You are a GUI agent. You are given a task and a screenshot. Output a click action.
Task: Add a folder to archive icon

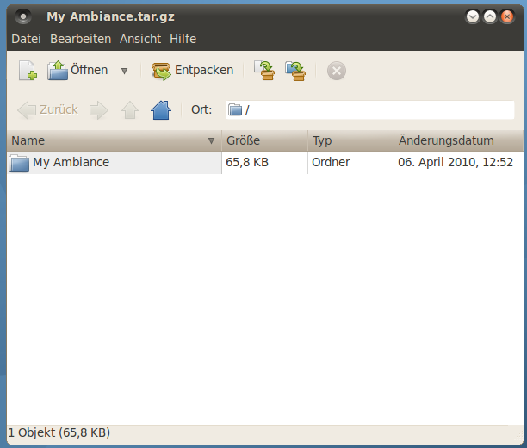click(x=295, y=71)
